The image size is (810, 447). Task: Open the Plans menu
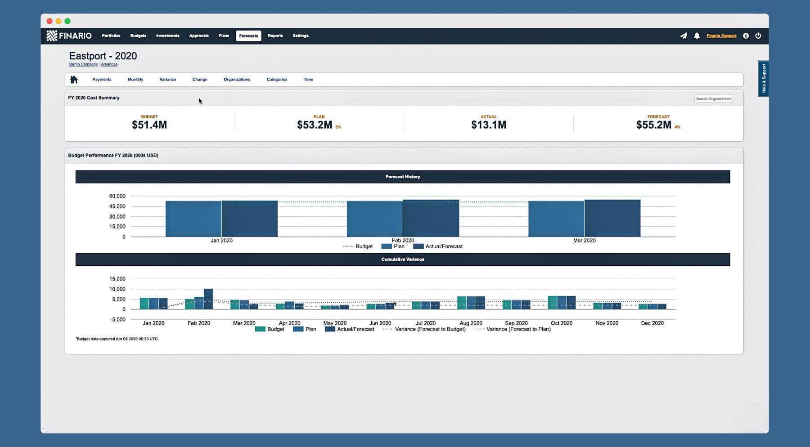(x=224, y=36)
